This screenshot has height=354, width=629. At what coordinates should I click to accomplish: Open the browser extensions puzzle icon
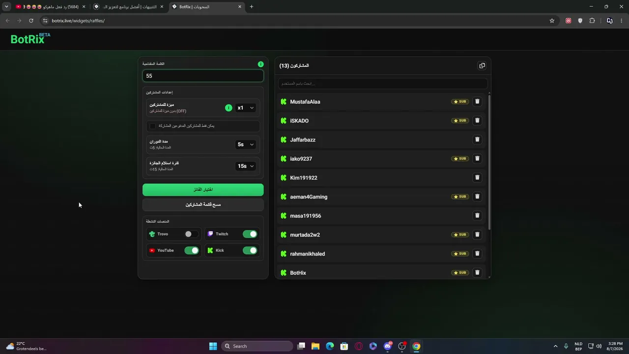(592, 21)
